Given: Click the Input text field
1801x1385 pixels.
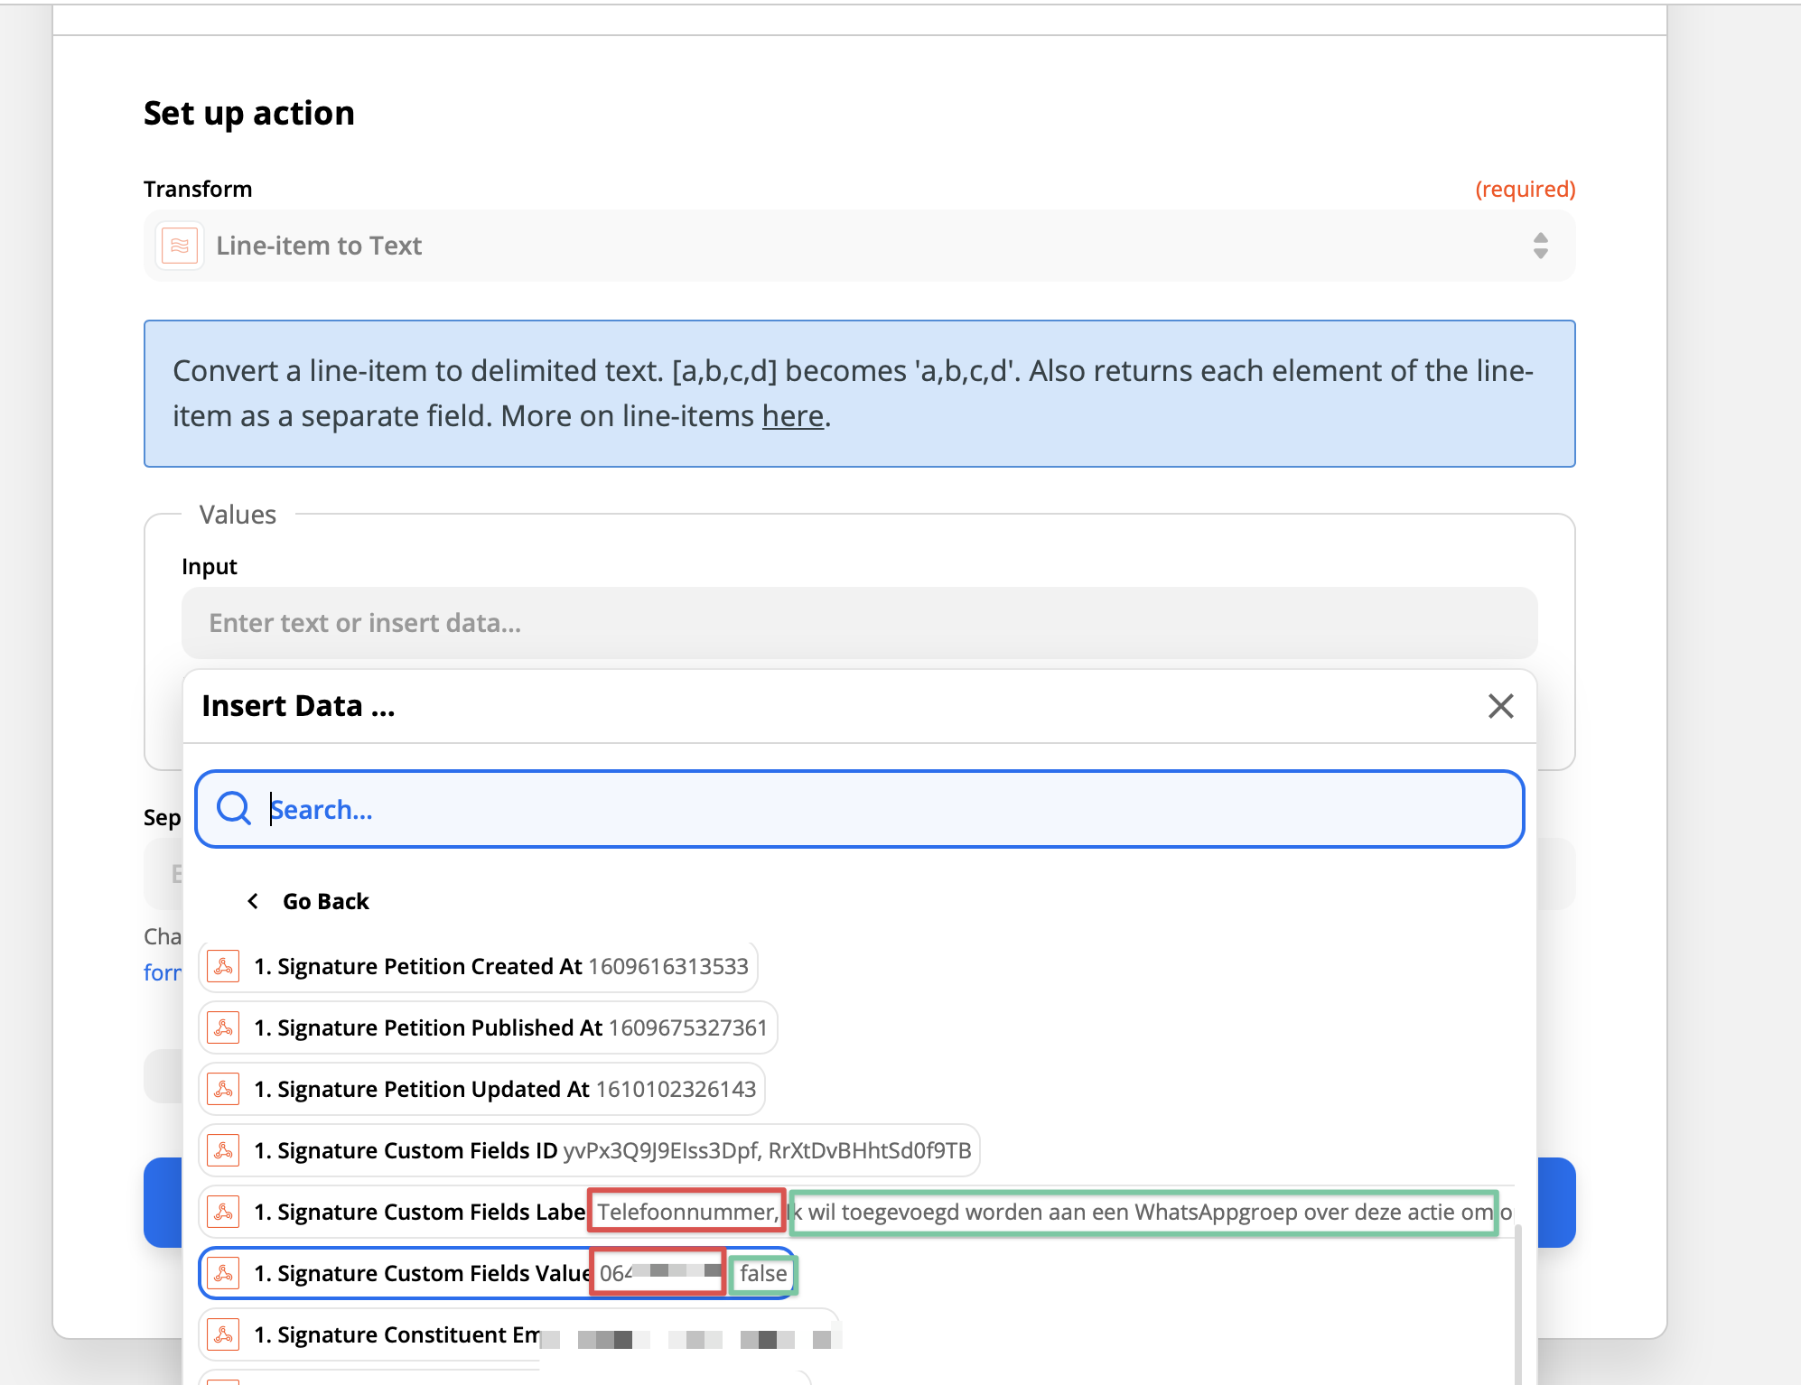Looking at the screenshot, I should click(858, 623).
